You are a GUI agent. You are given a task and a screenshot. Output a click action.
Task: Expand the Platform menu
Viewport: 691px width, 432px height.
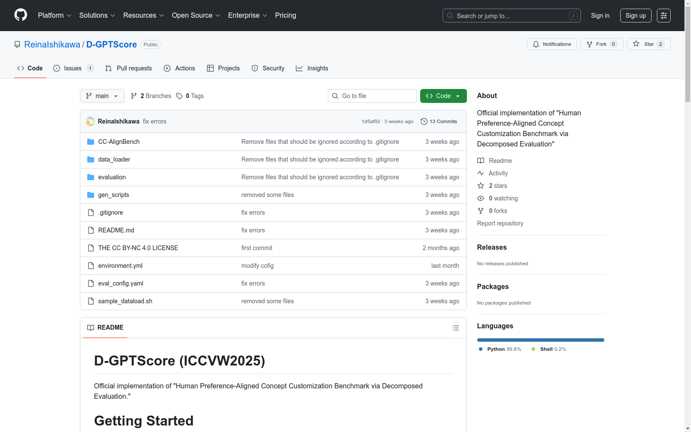coord(55,16)
